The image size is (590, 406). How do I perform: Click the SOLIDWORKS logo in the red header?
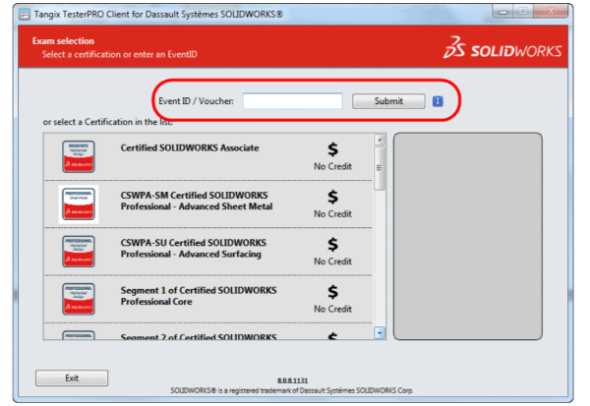[x=502, y=48]
